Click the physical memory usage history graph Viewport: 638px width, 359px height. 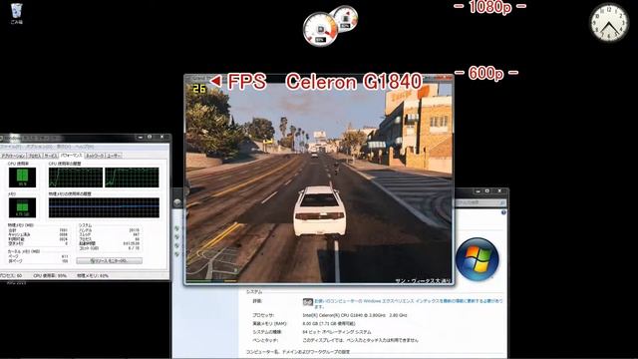pyautogui.click(x=104, y=207)
